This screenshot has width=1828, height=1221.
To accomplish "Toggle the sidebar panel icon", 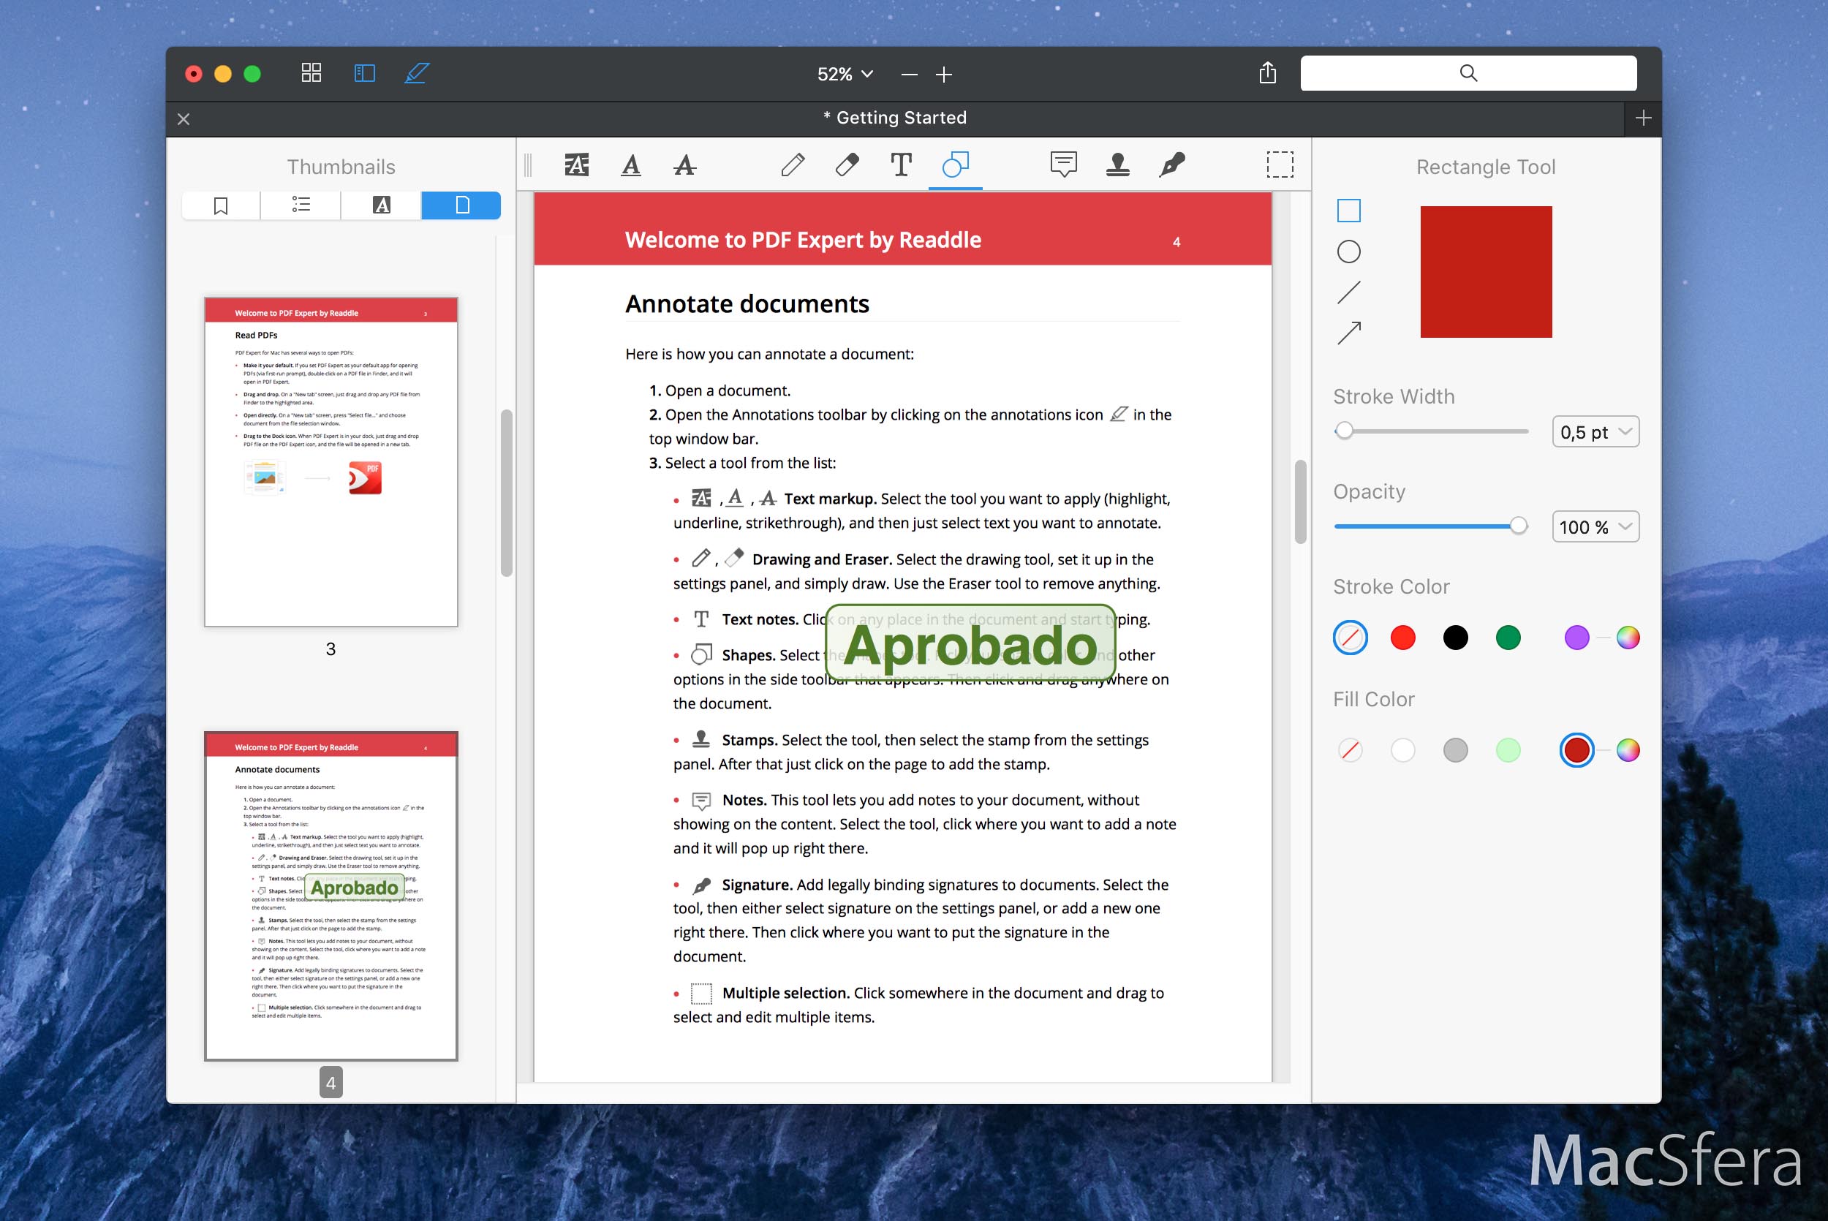I will coord(364,73).
